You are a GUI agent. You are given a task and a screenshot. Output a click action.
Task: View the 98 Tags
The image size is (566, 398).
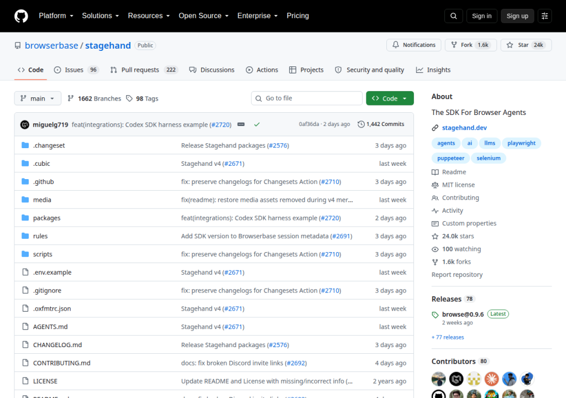[x=142, y=98]
